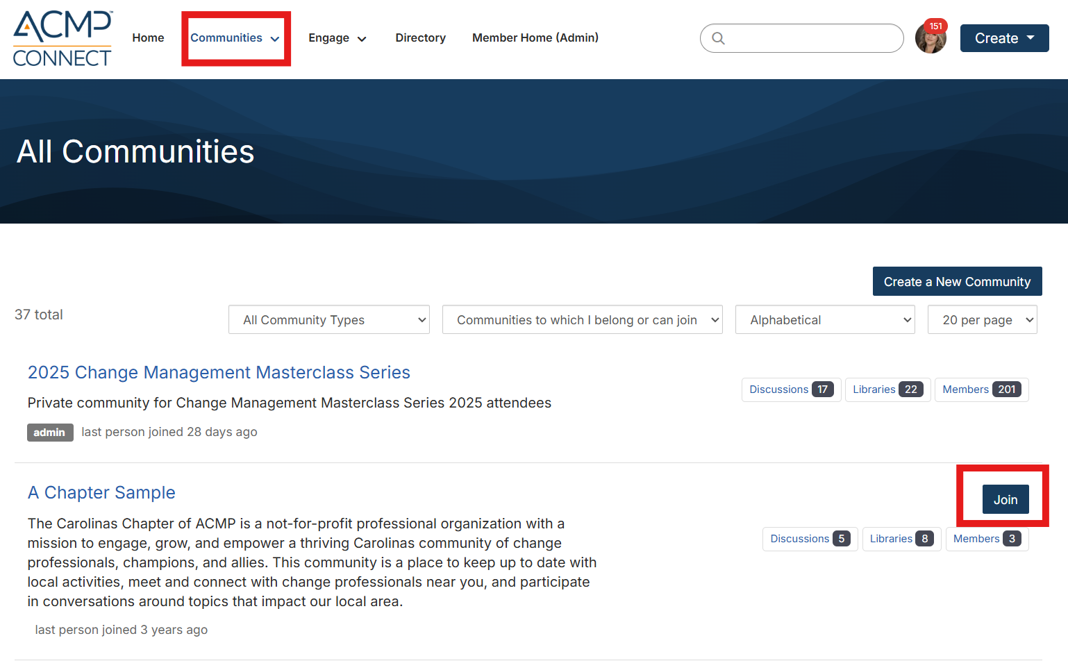The width and height of the screenshot is (1068, 661).
Task: Change the 20 per page selector
Action: click(982, 320)
